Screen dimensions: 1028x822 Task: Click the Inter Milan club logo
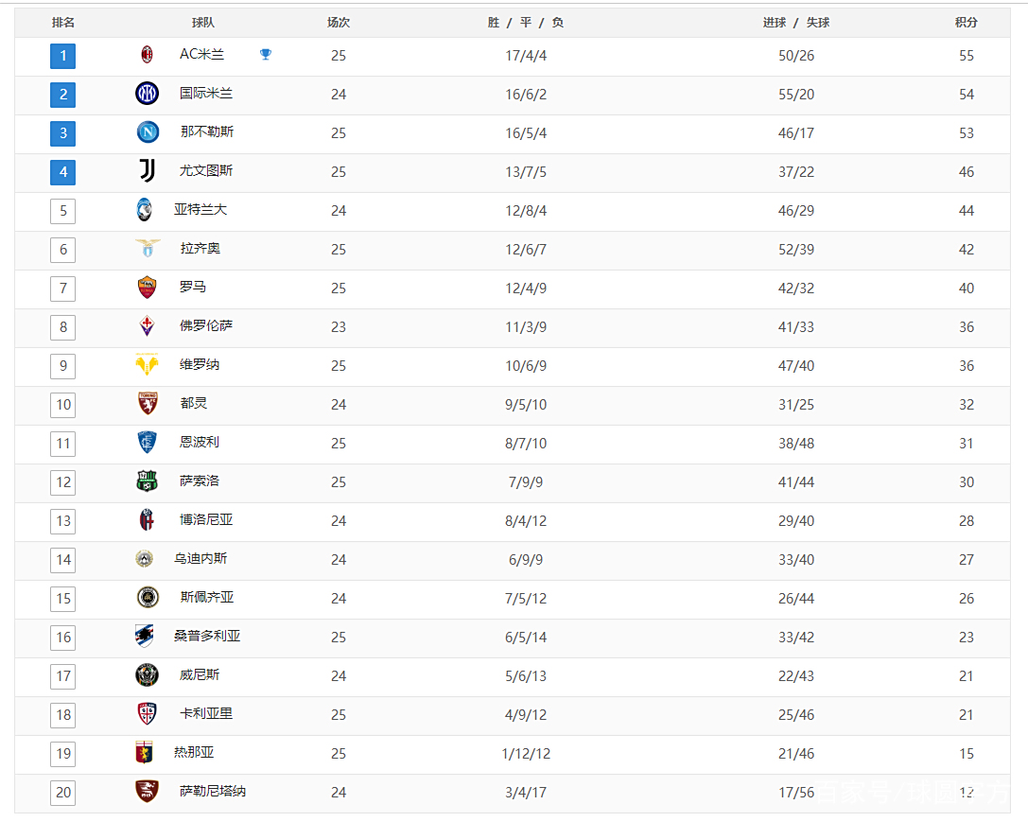pos(147,94)
